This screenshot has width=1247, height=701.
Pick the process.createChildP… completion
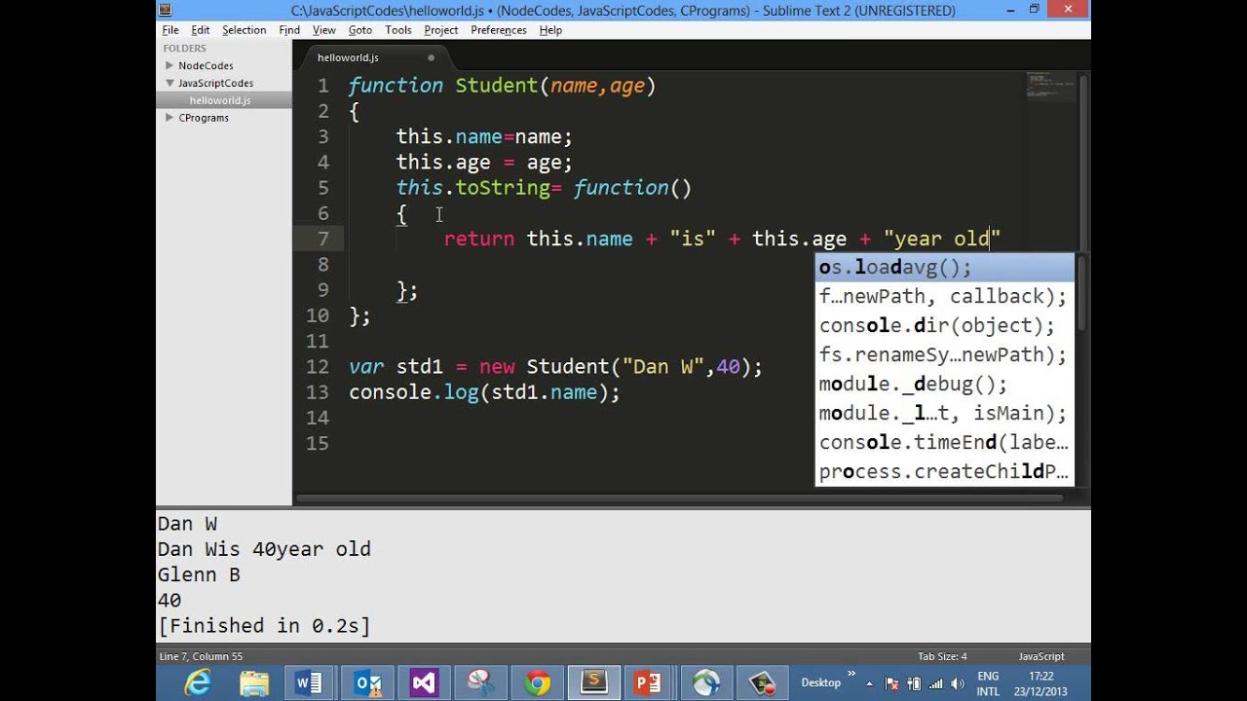945,471
